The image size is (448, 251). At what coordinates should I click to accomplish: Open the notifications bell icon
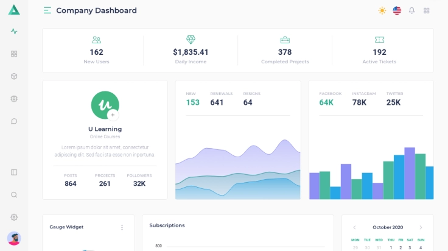click(411, 10)
